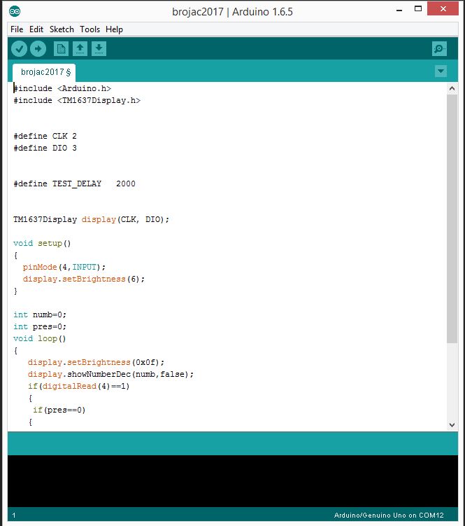465x526 pixels.
Task: Click the 'if(digitalRead(4)==1)' line
Action: tap(79, 386)
